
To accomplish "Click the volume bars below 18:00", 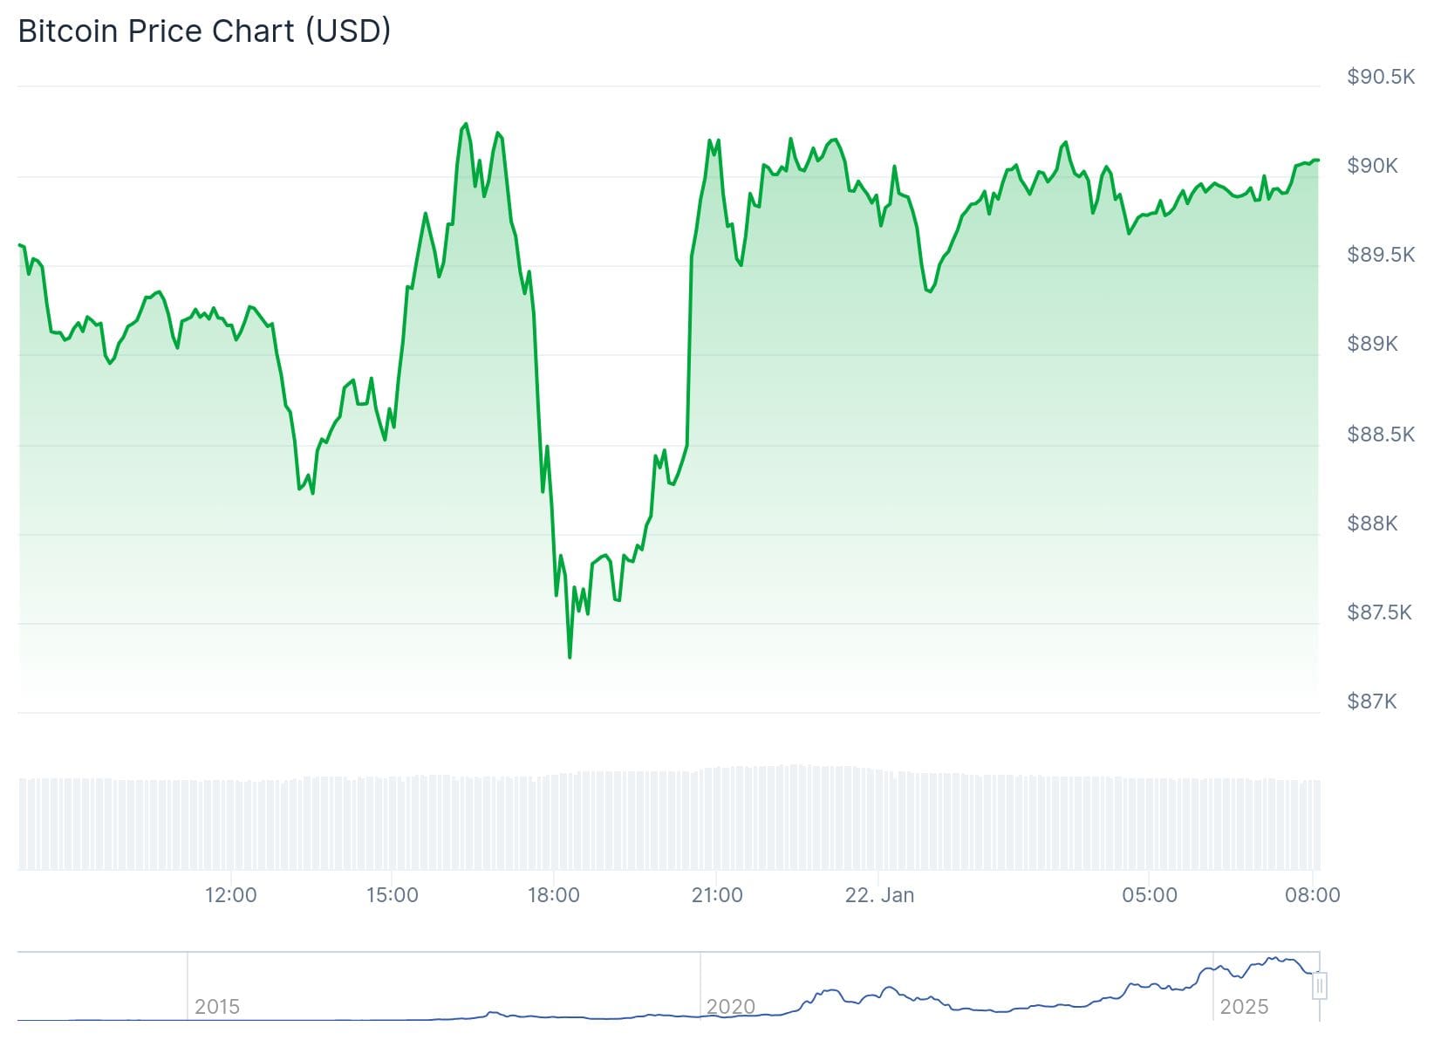I will [x=554, y=820].
